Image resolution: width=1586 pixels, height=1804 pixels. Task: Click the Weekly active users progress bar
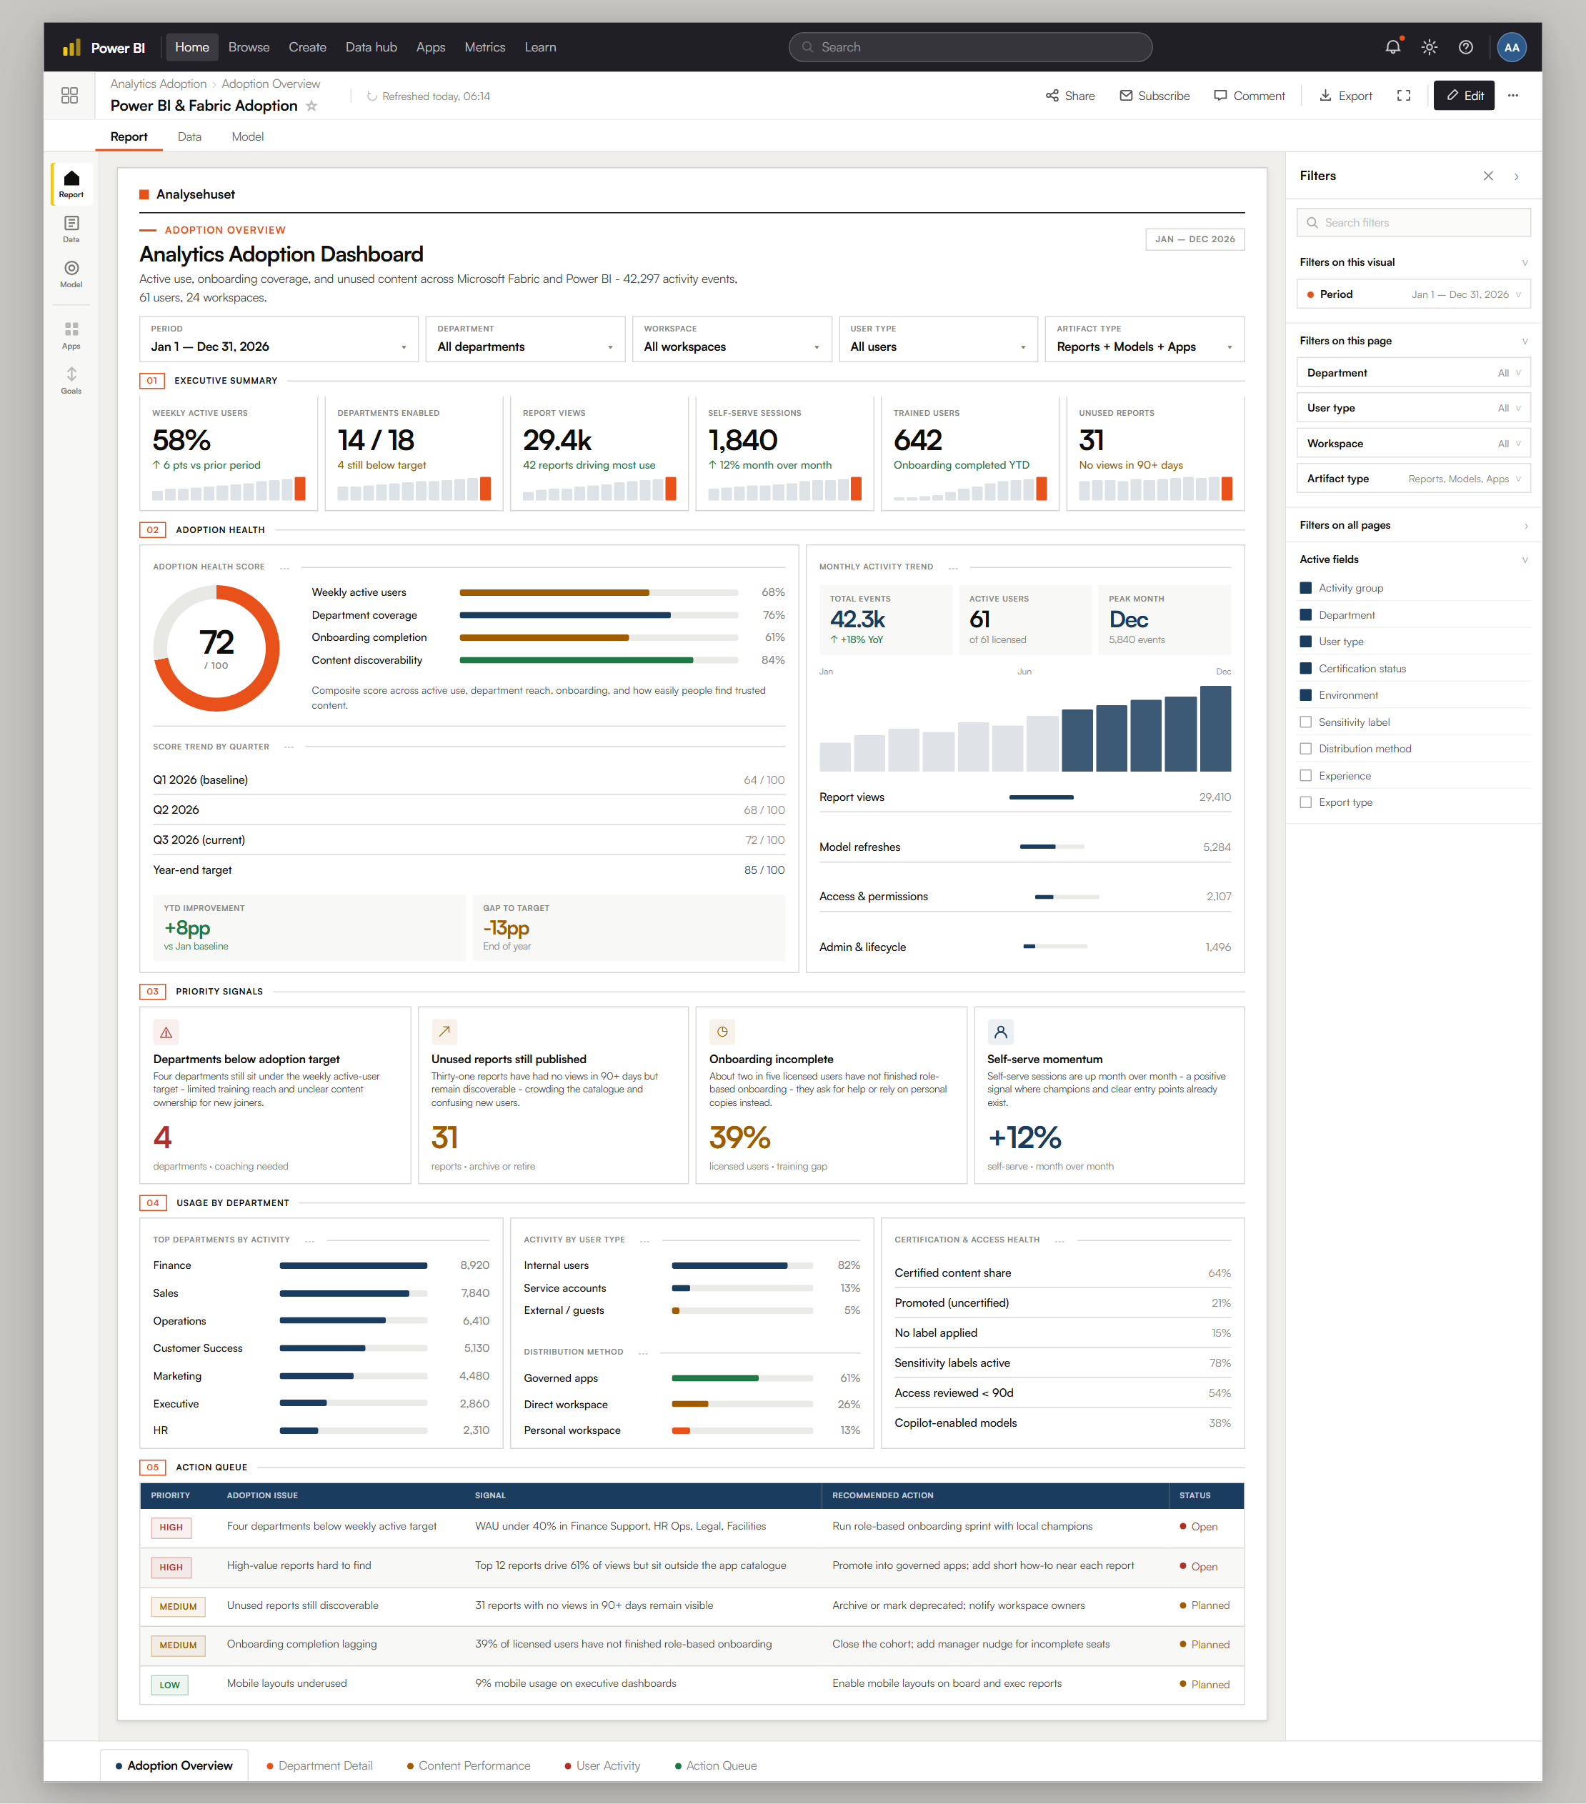(x=599, y=592)
